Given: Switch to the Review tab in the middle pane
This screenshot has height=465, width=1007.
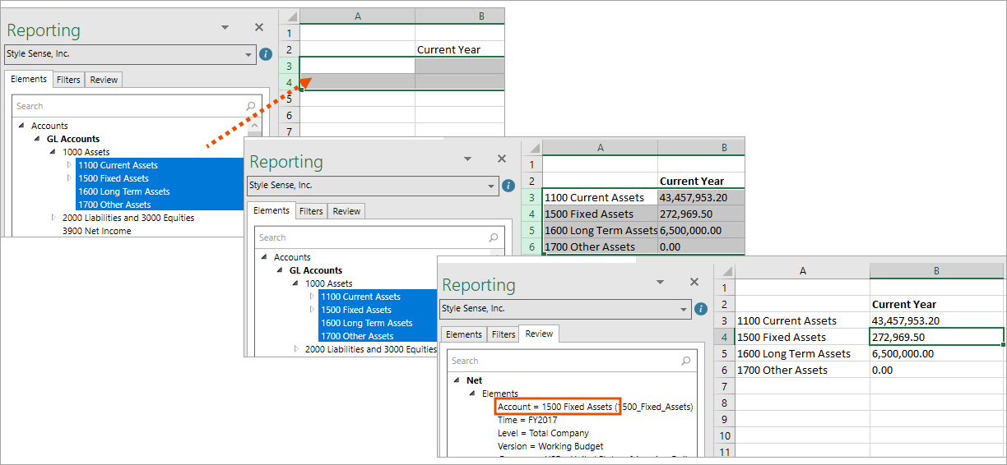Looking at the screenshot, I should click(346, 211).
